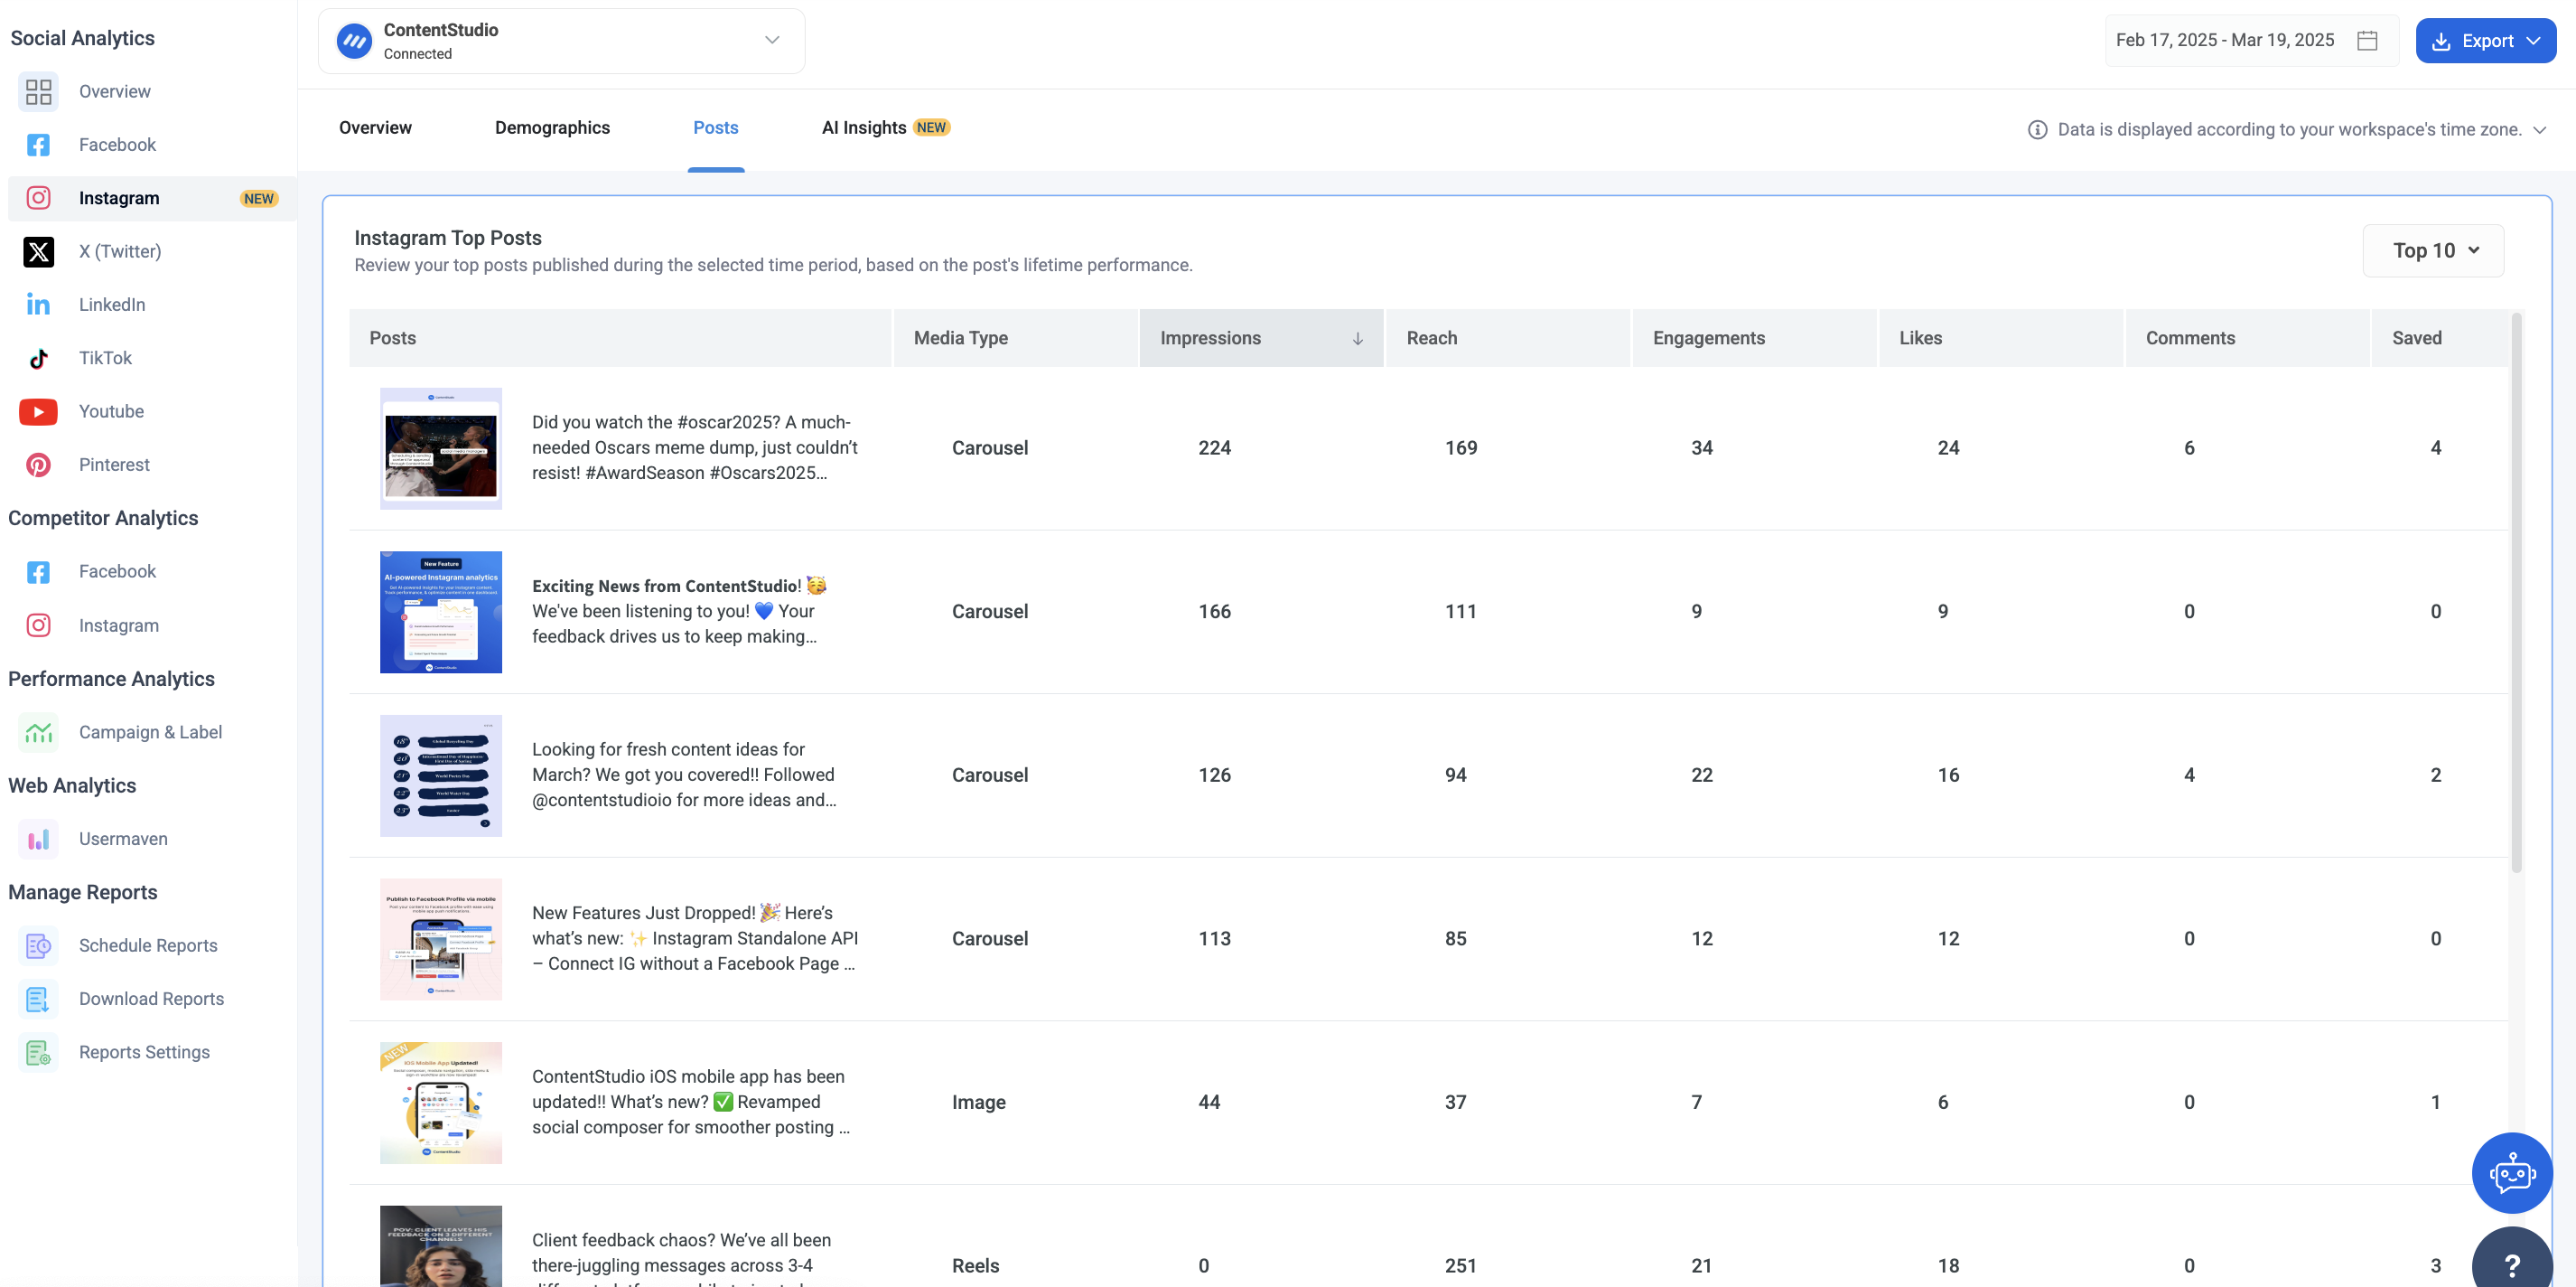
Task: Open the iOS mobile app post thumbnail
Action: (x=441, y=1103)
